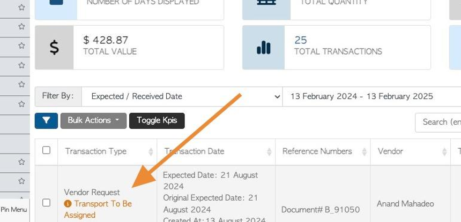Viewport: 461px width, 222px height.
Task: Sort by Transaction Type column arrows
Action: click(151, 151)
